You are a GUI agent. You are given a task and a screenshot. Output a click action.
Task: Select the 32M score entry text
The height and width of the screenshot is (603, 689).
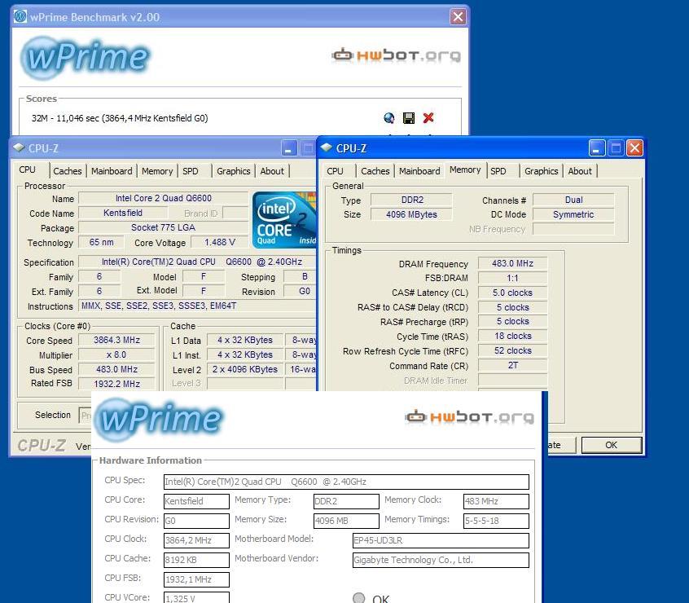120,118
